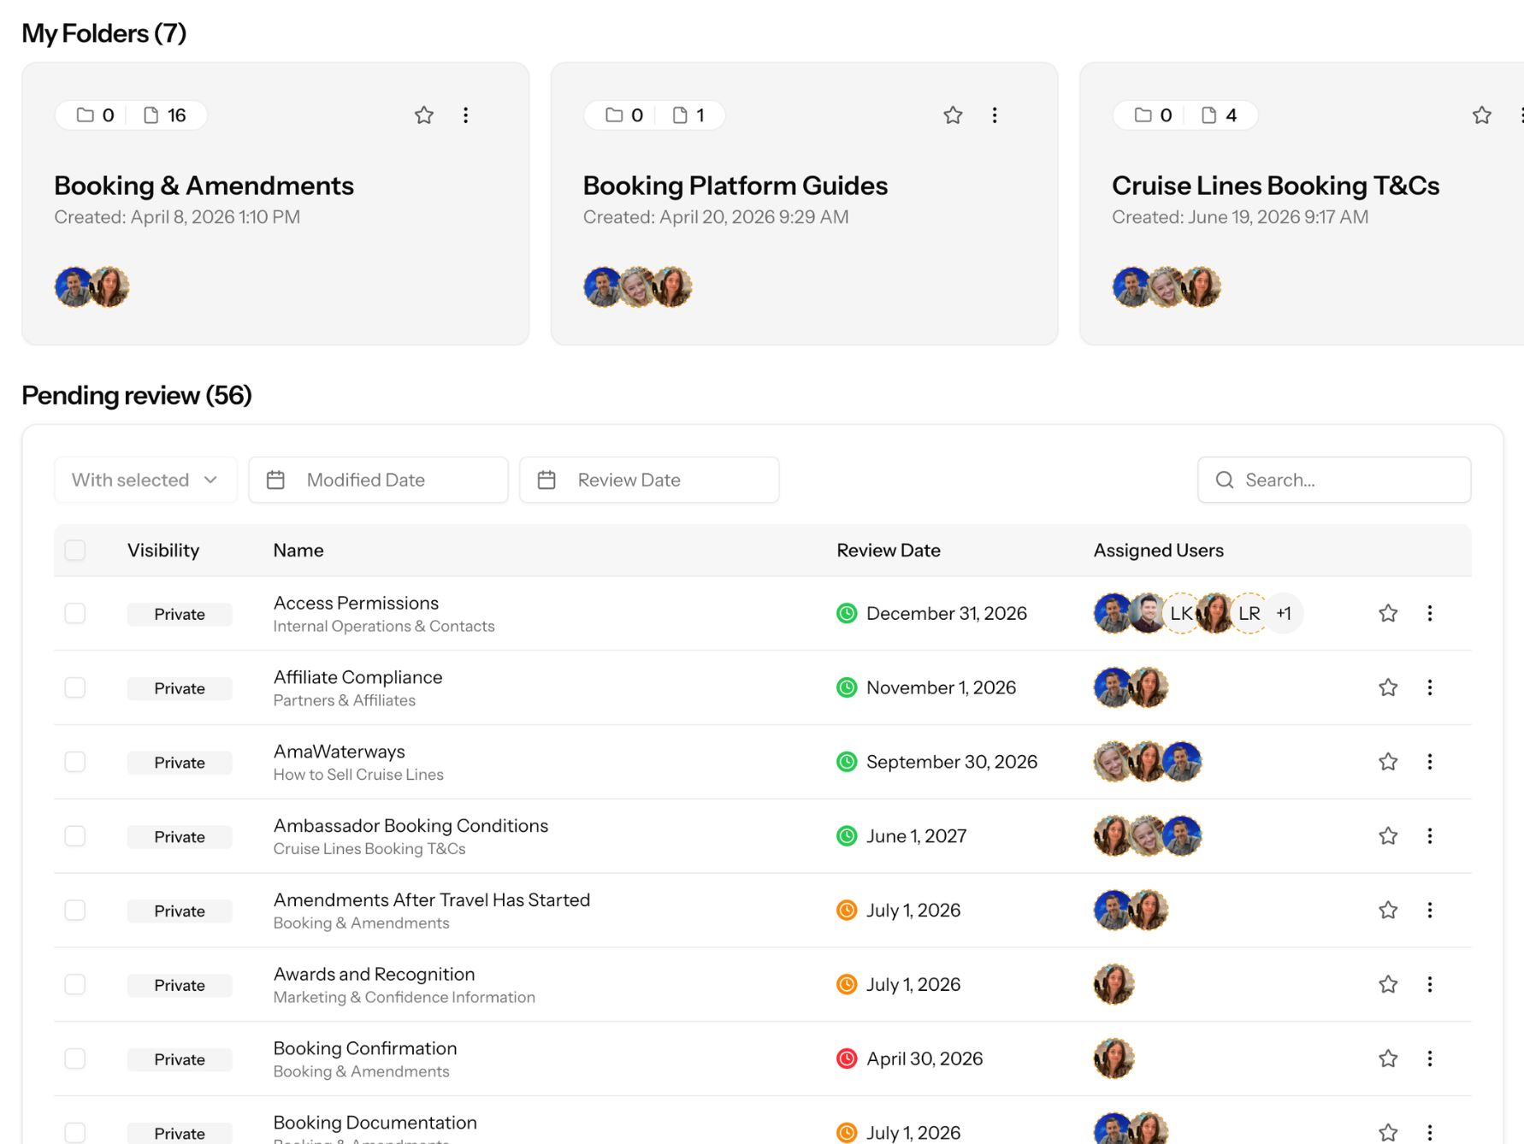Click the Visibility column header
The width and height of the screenshot is (1524, 1144).
tap(163, 550)
